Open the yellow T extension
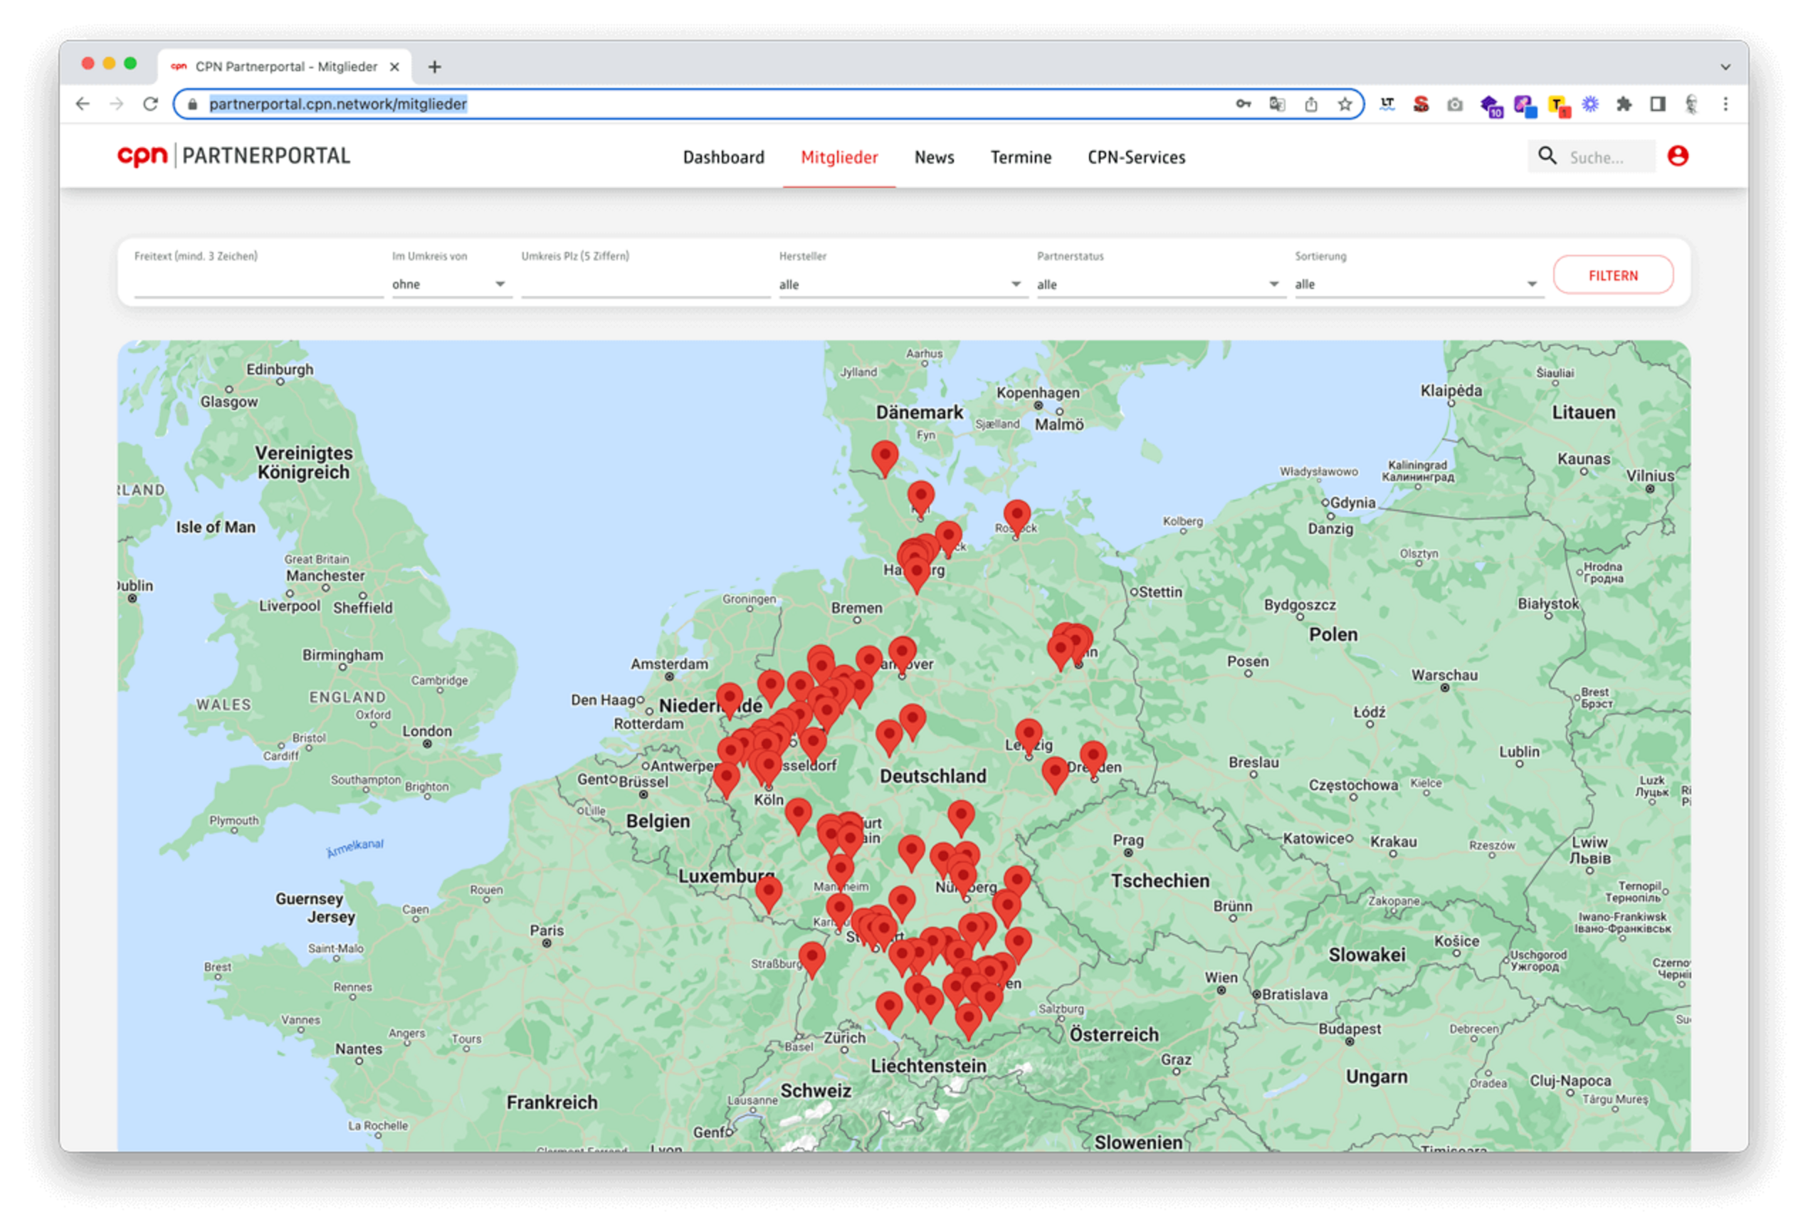 click(1558, 105)
